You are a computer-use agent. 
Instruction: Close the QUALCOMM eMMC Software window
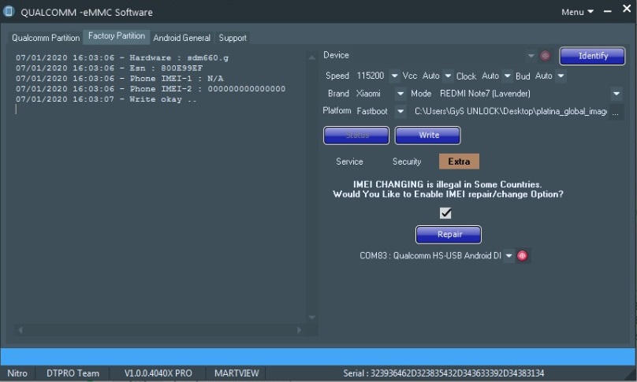pos(627,9)
